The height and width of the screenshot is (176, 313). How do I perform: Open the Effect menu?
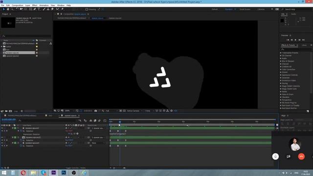(x=35, y=5)
